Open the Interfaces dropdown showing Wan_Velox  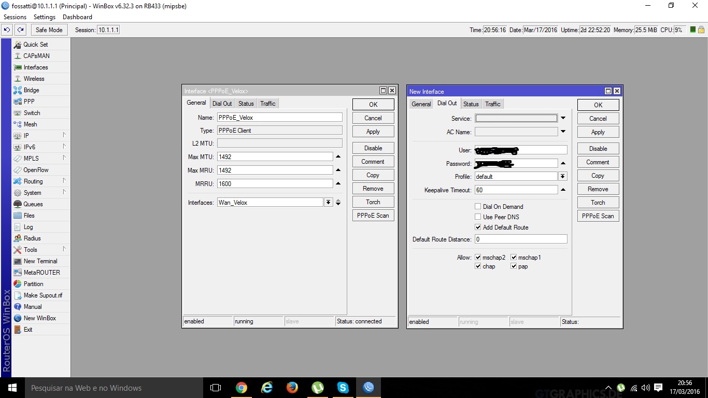[x=328, y=203]
